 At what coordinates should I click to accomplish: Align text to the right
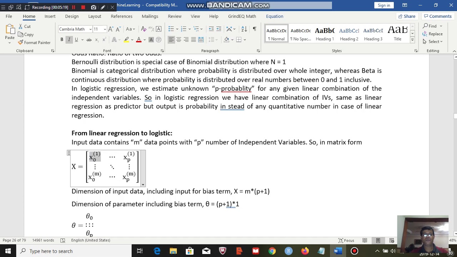click(x=186, y=40)
